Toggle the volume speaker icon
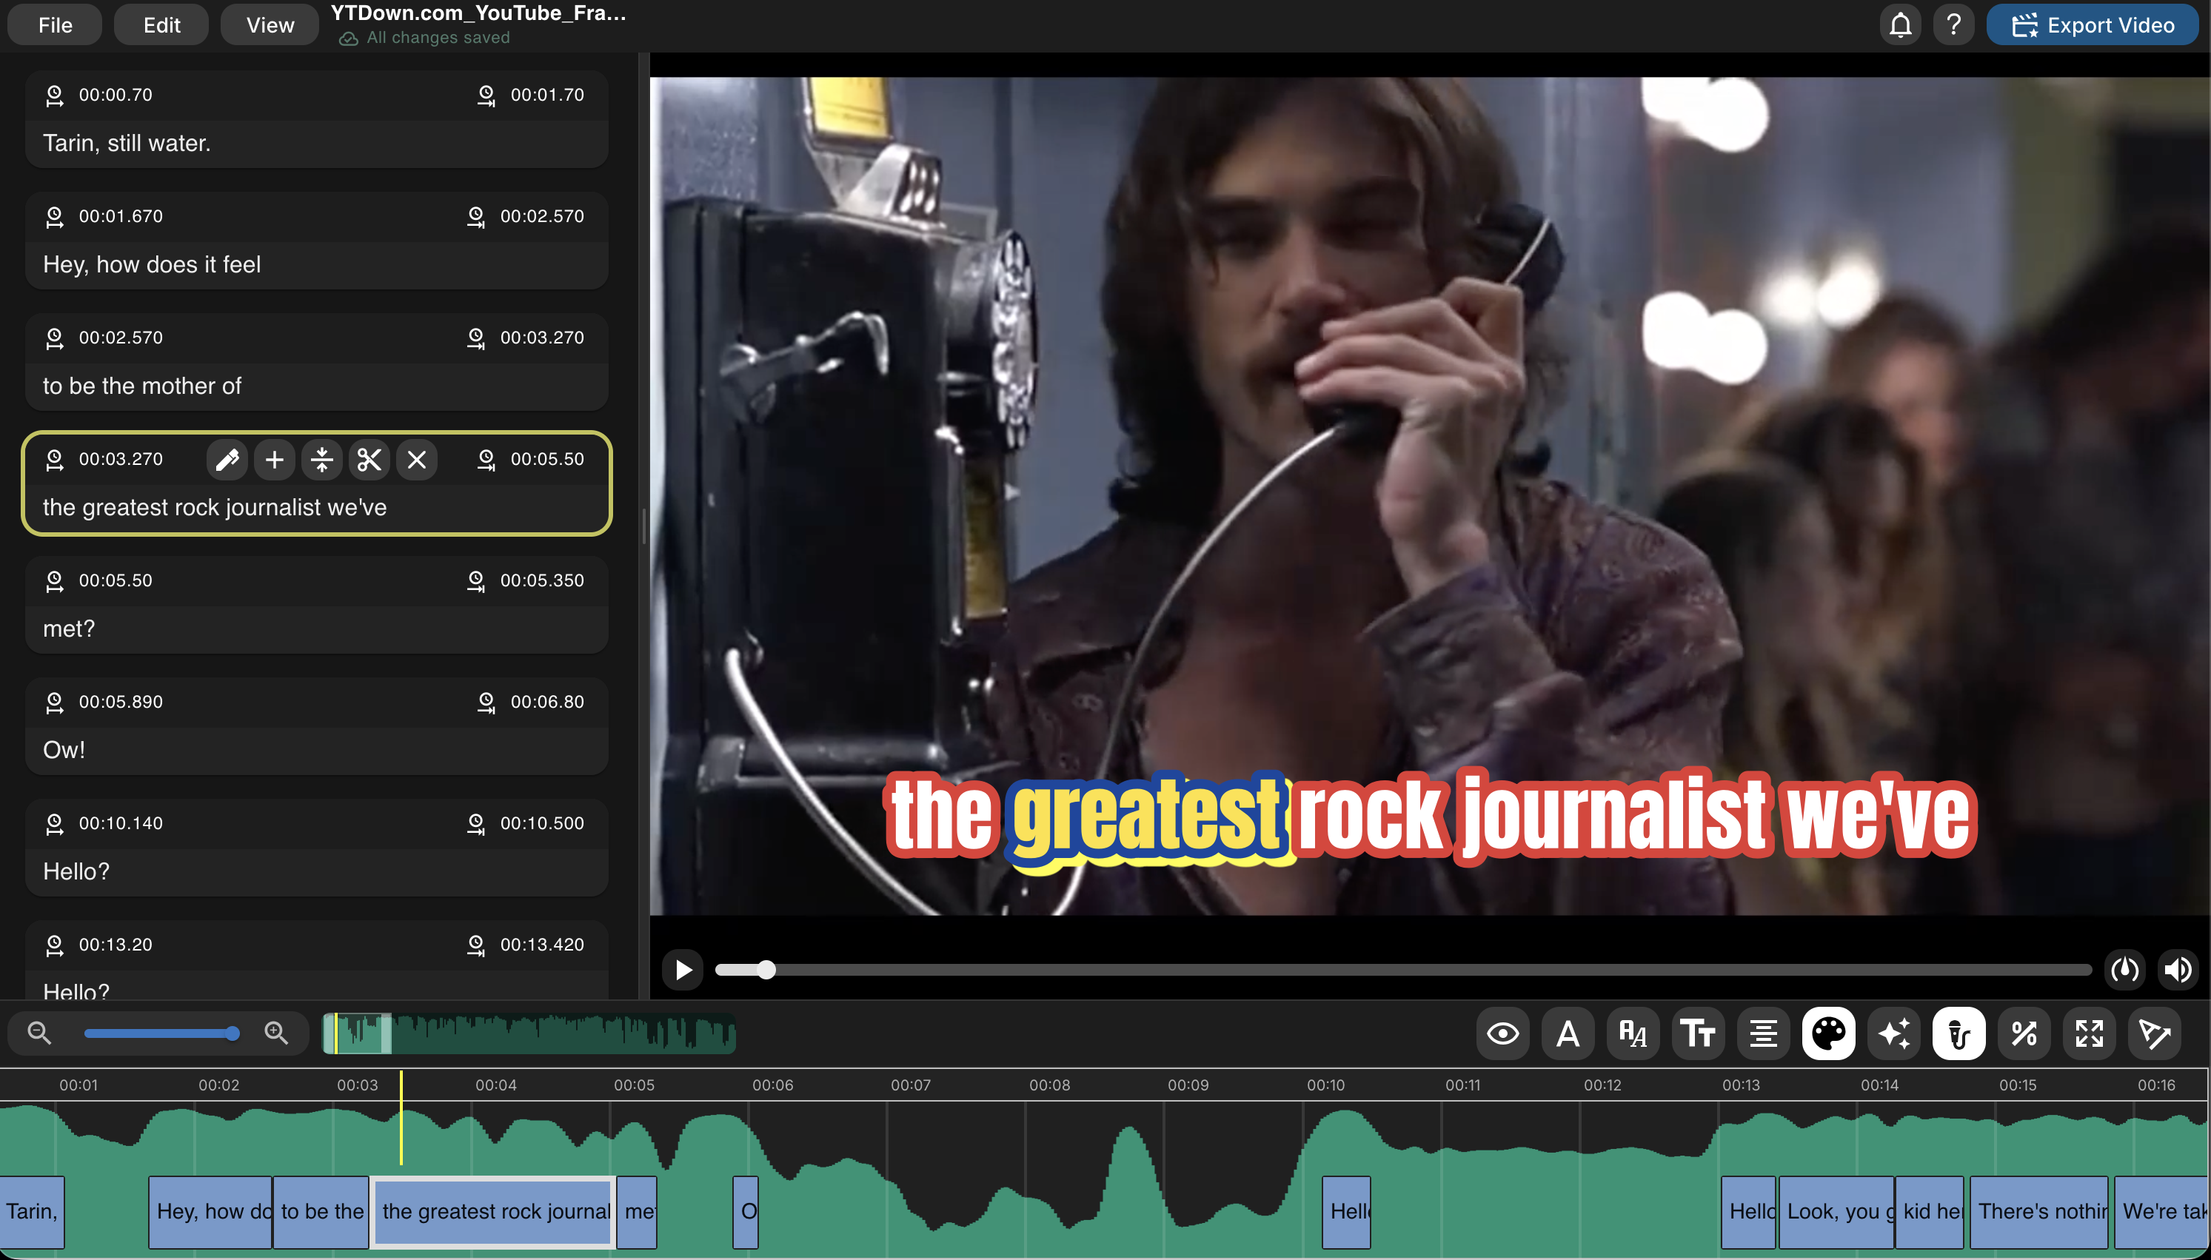The height and width of the screenshot is (1260, 2211). pos(2178,969)
